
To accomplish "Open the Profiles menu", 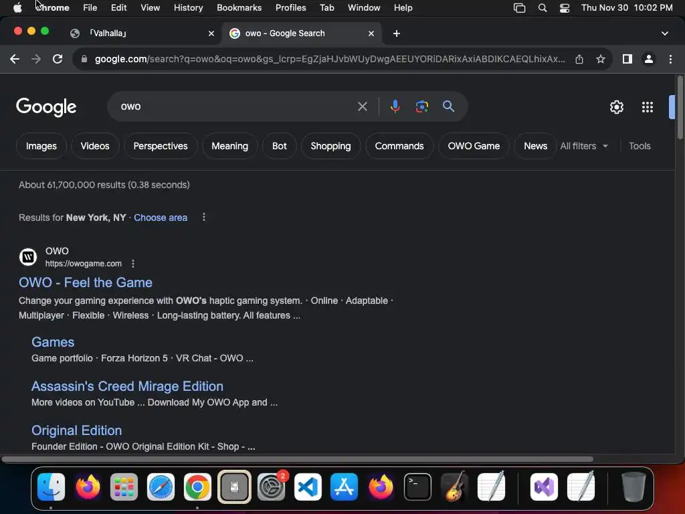I will (290, 8).
